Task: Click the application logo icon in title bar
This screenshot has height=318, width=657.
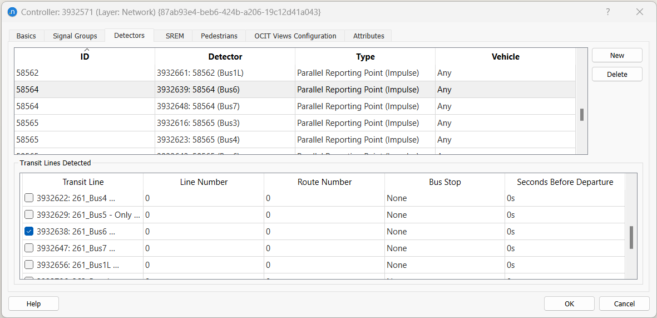Action: [12, 12]
